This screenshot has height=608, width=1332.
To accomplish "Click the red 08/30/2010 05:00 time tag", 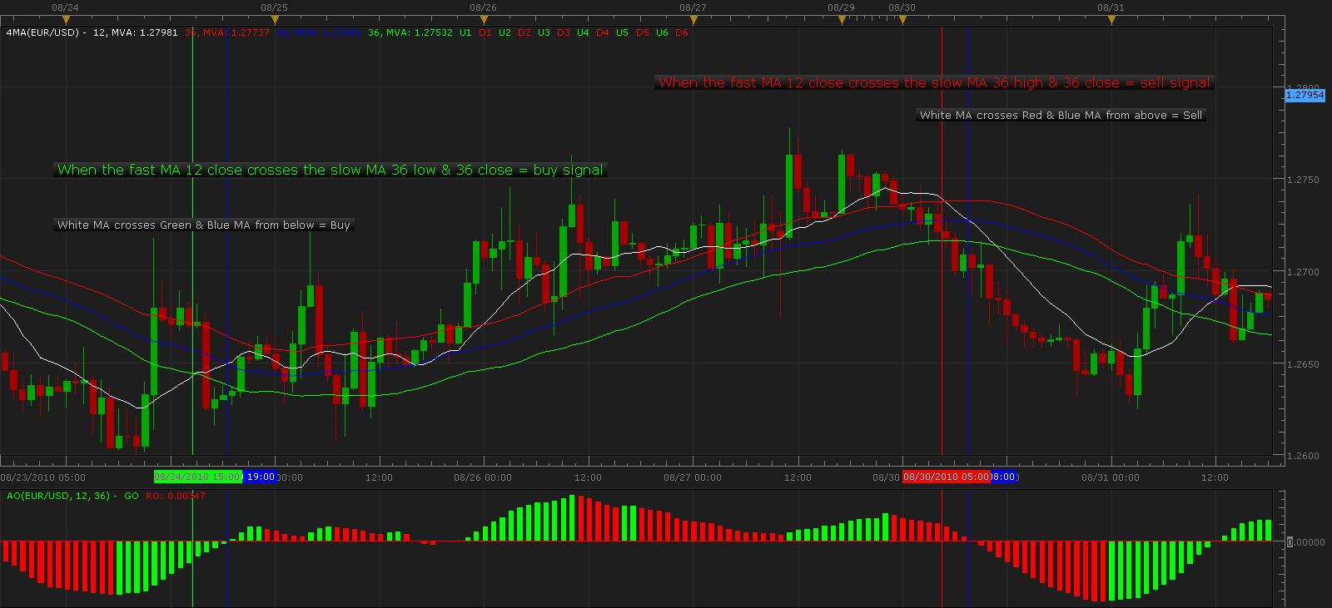I will 947,477.
